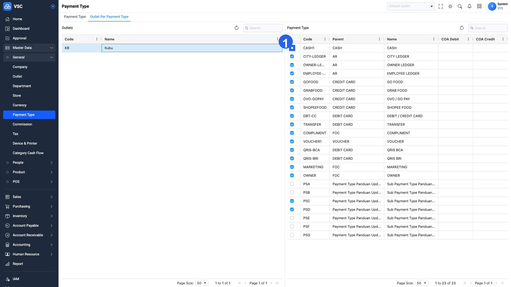The image size is (511, 287).
Task: Uncheck the QRIS-BCA row checkbox
Action: [292, 150]
